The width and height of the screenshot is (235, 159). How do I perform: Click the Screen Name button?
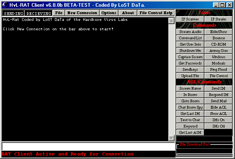click(190, 89)
